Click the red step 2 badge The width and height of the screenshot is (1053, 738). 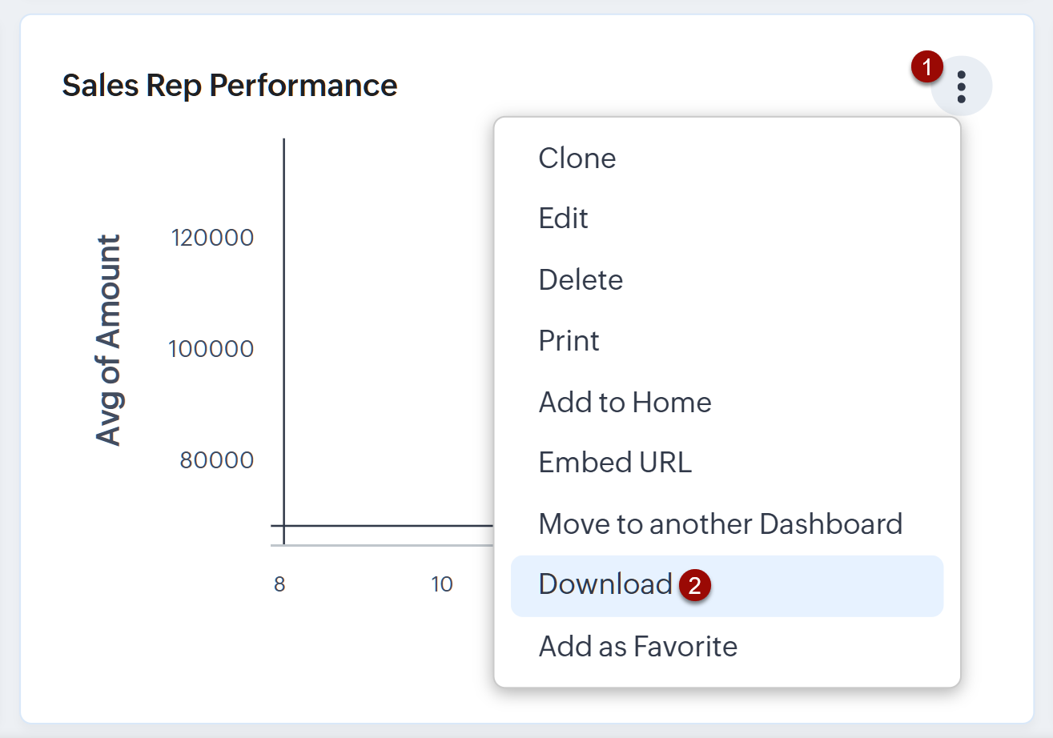coord(694,586)
